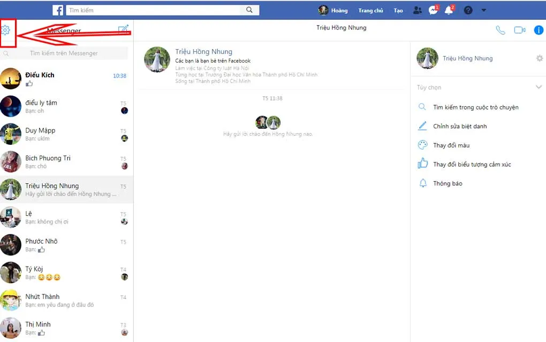Compose a new message
This screenshot has width=546, height=342.
[123, 30]
